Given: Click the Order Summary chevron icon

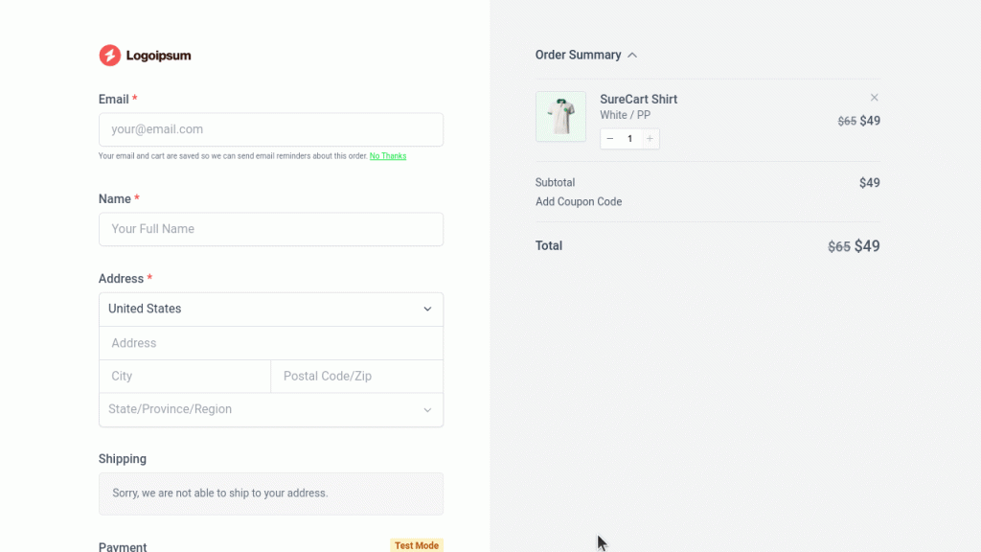Looking at the screenshot, I should click(632, 55).
